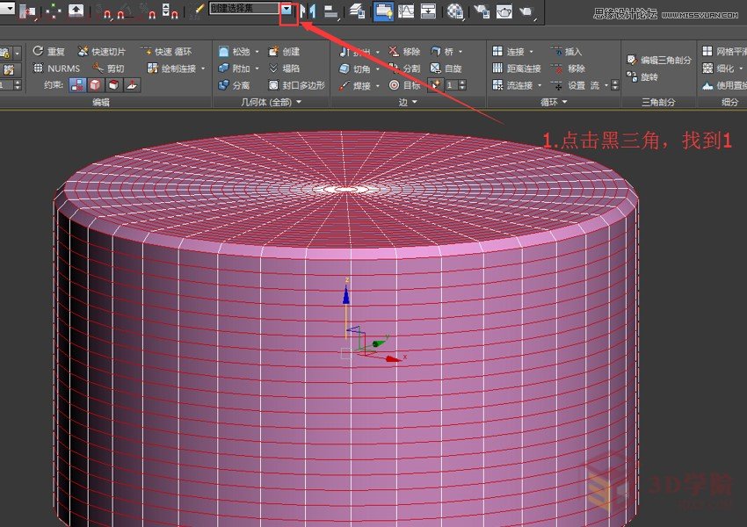This screenshot has height=527, width=747.
Task: Click the 分割 split edge tool
Action: (x=404, y=69)
